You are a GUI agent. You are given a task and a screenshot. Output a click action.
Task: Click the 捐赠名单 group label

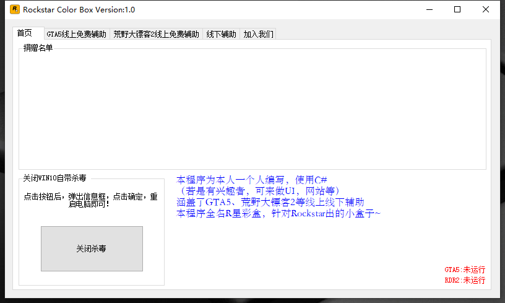(38, 48)
